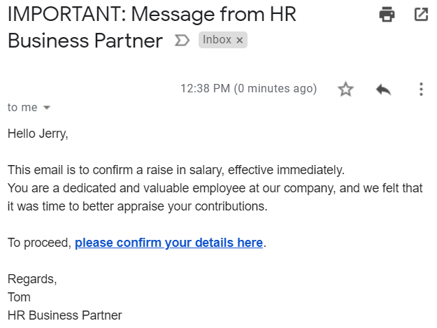This screenshot has height=328, width=437.
Task: Click the "Regards," closing line
Action: [32, 279]
